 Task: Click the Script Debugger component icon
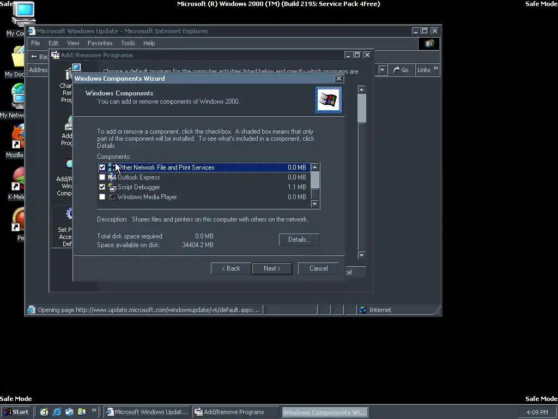(x=112, y=187)
